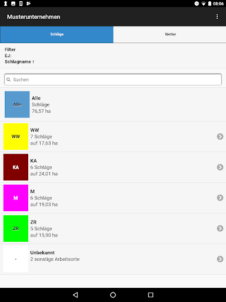Click '76,57 ha' total area text
Image resolution: width=226 pixels, height=302 pixels.
[x=41, y=111]
